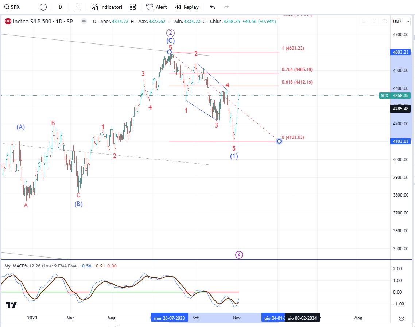This screenshot has width=415, height=327.
Task: Redo the chart action
Action: pos(226,7)
